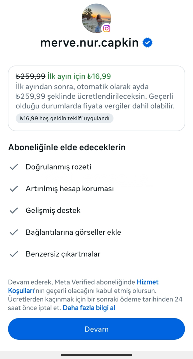193x359 pixels.
Task: Tap checkmark next to Benzersiz çıkartmalar
Action: [14, 254]
